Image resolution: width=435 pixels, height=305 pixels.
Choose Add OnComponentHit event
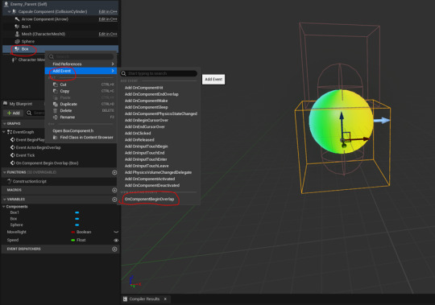[143, 88]
